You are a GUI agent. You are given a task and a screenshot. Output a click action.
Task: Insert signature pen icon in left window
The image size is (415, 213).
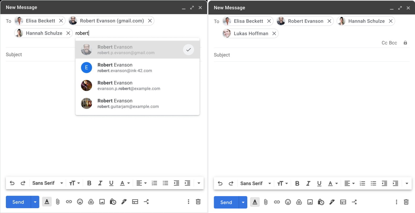124,202
